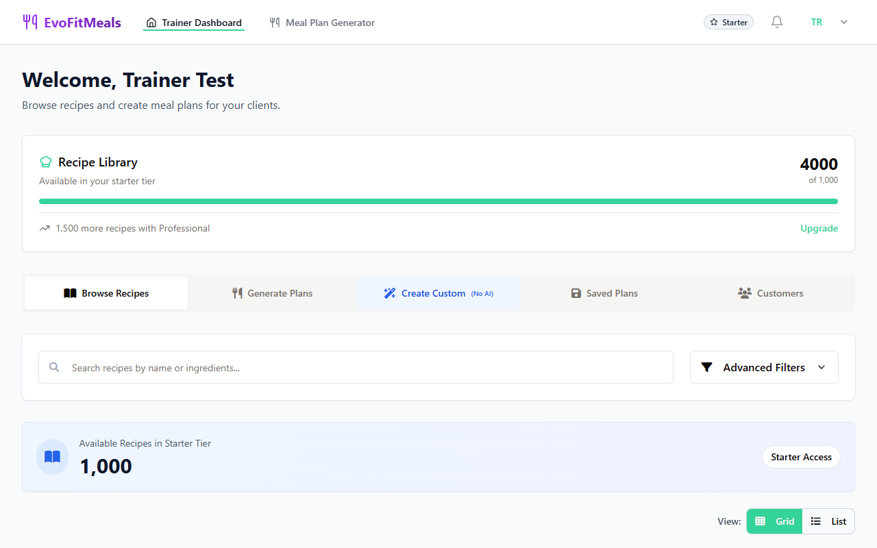
Task: Open the Generate Plans tab
Action: pyautogui.click(x=272, y=293)
